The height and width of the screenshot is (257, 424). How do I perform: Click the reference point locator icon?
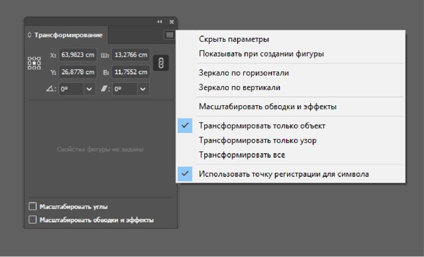pos(34,63)
